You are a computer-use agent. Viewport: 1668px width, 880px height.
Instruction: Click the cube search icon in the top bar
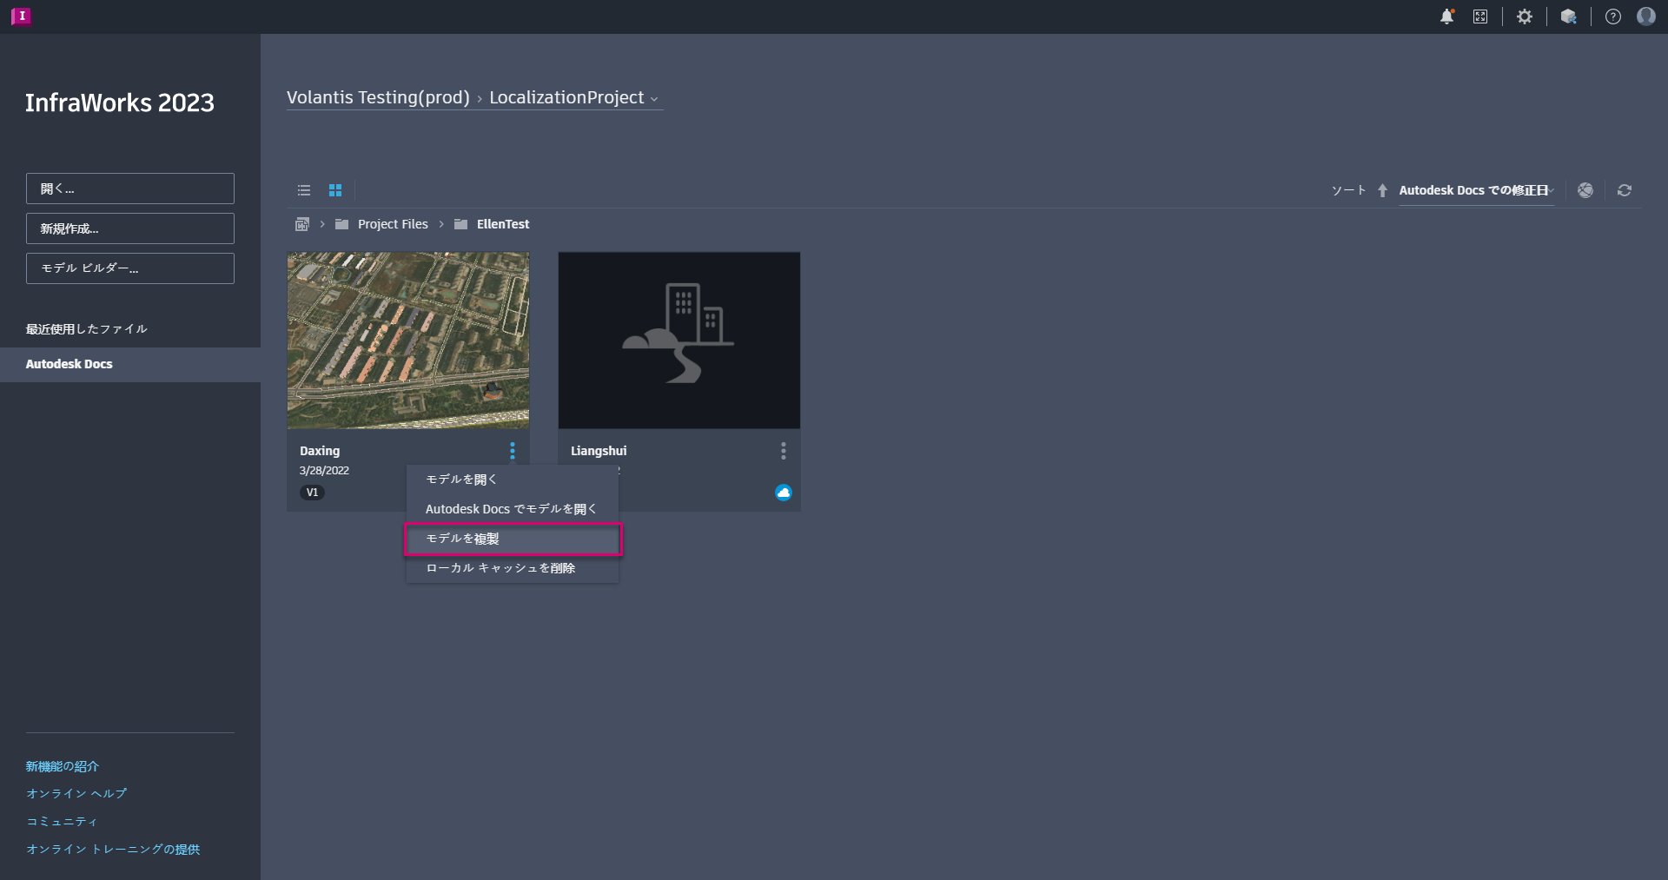point(1568,17)
